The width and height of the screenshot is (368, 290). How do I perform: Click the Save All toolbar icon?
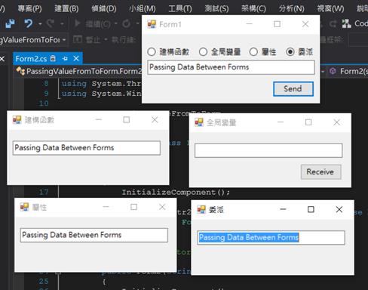tap(10, 24)
